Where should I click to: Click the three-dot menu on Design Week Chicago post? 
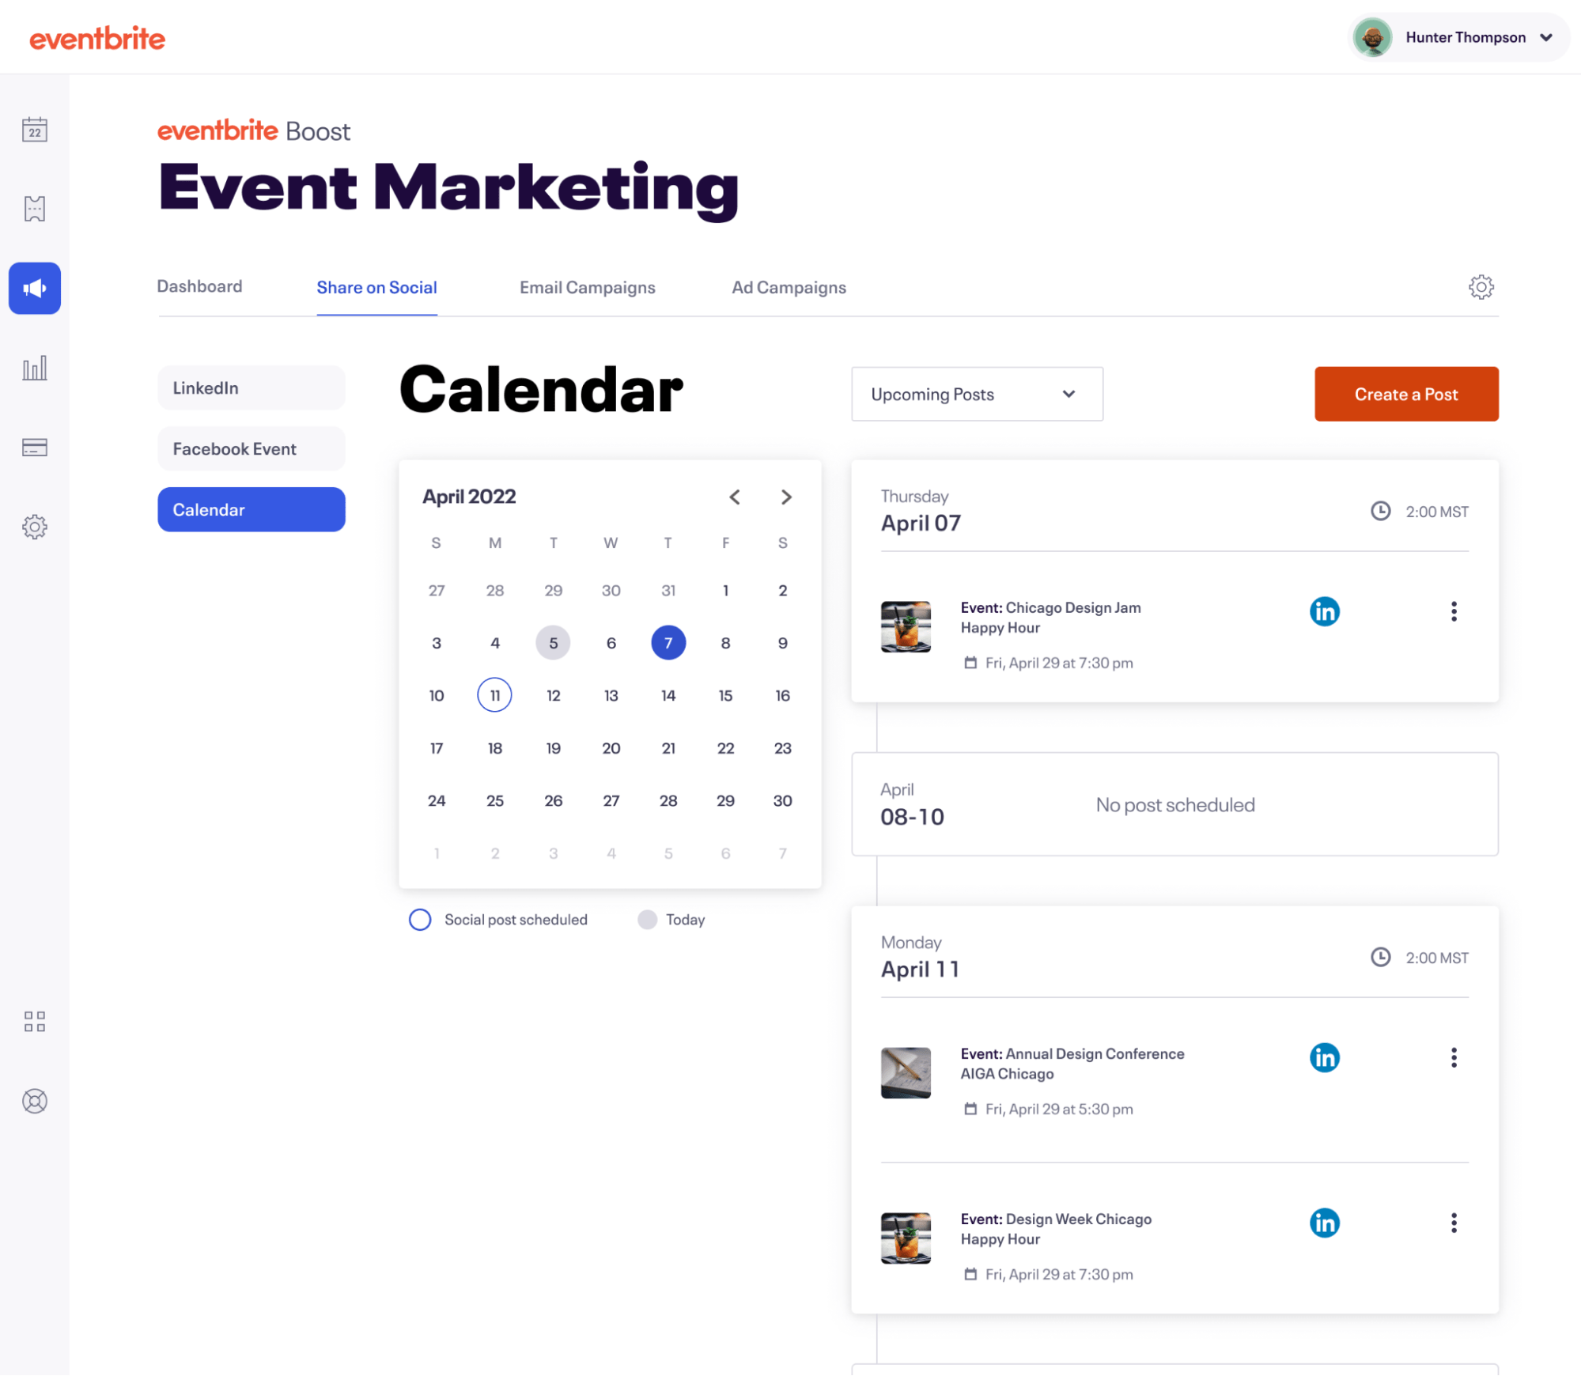[x=1454, y=1223]
